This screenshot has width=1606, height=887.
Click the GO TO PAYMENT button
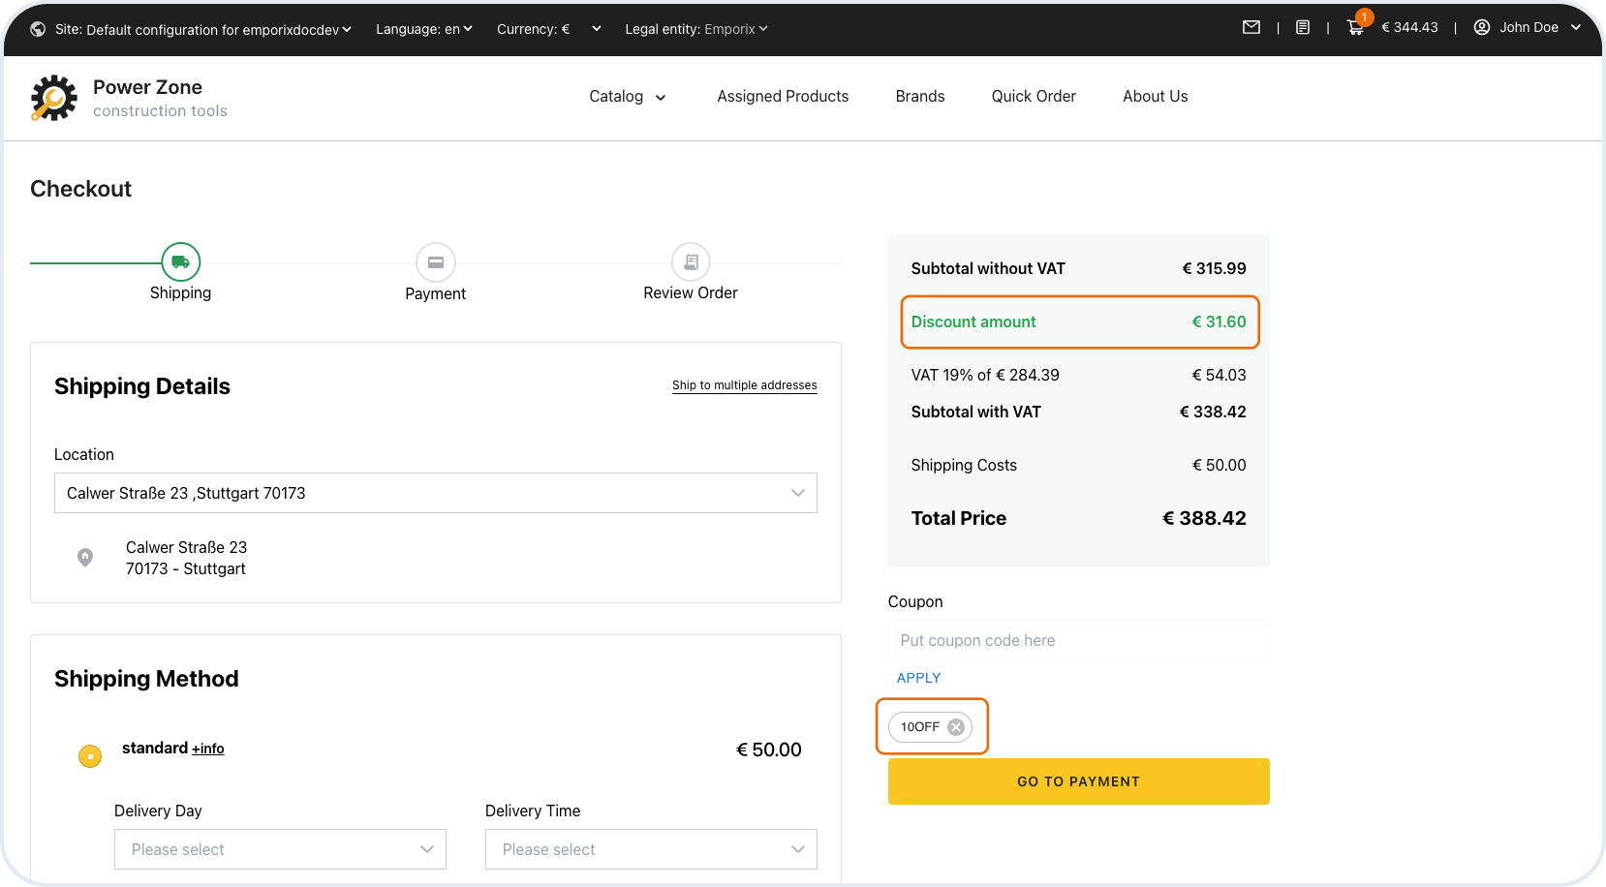[x=1078, y=781]
